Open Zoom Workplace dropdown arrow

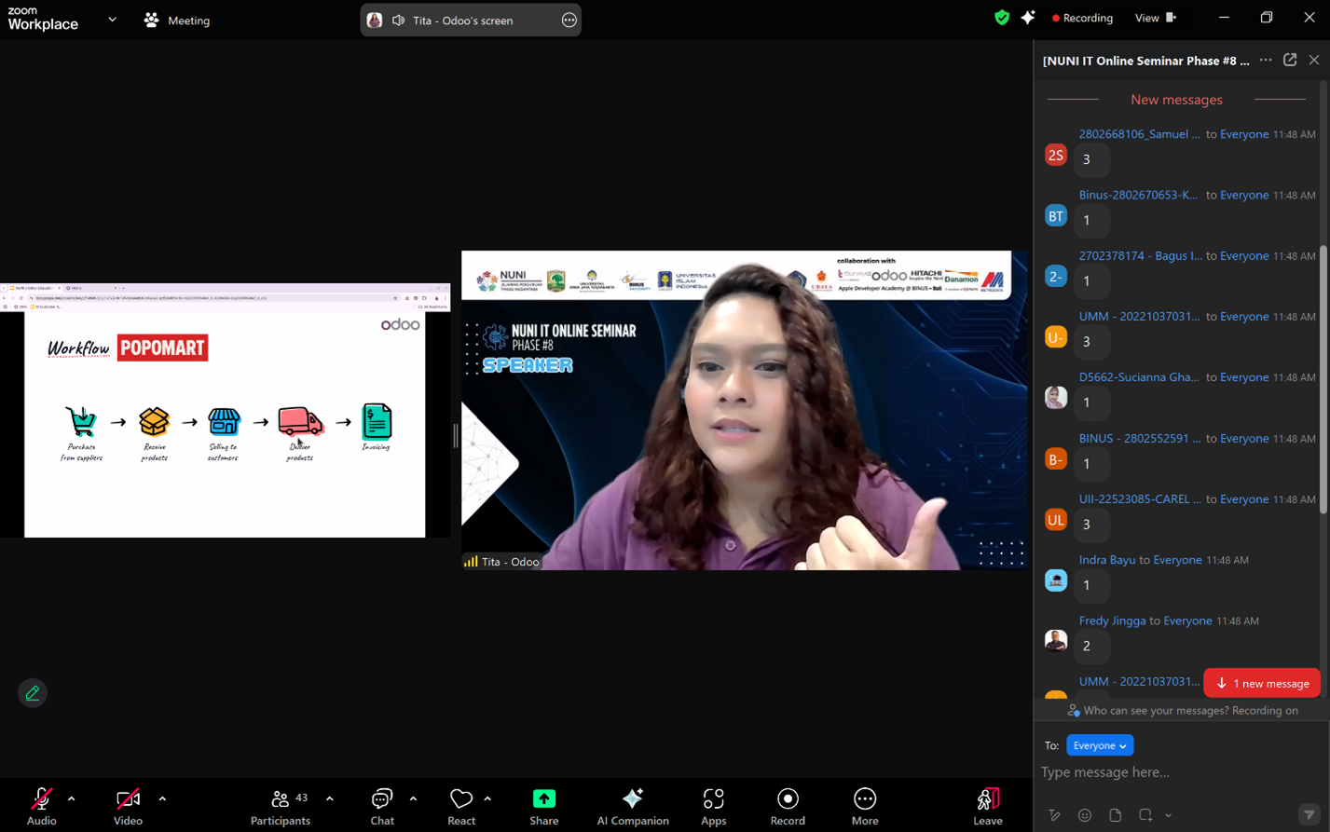coord(112,20)
